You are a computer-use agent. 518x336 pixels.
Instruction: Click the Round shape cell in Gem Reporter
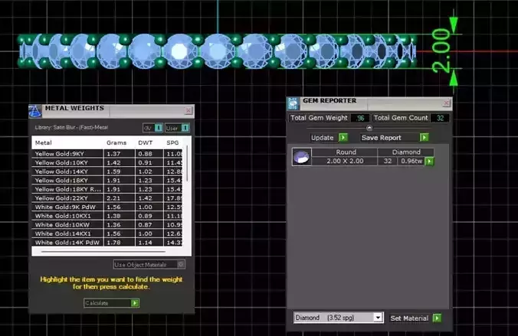click(346, 152)
